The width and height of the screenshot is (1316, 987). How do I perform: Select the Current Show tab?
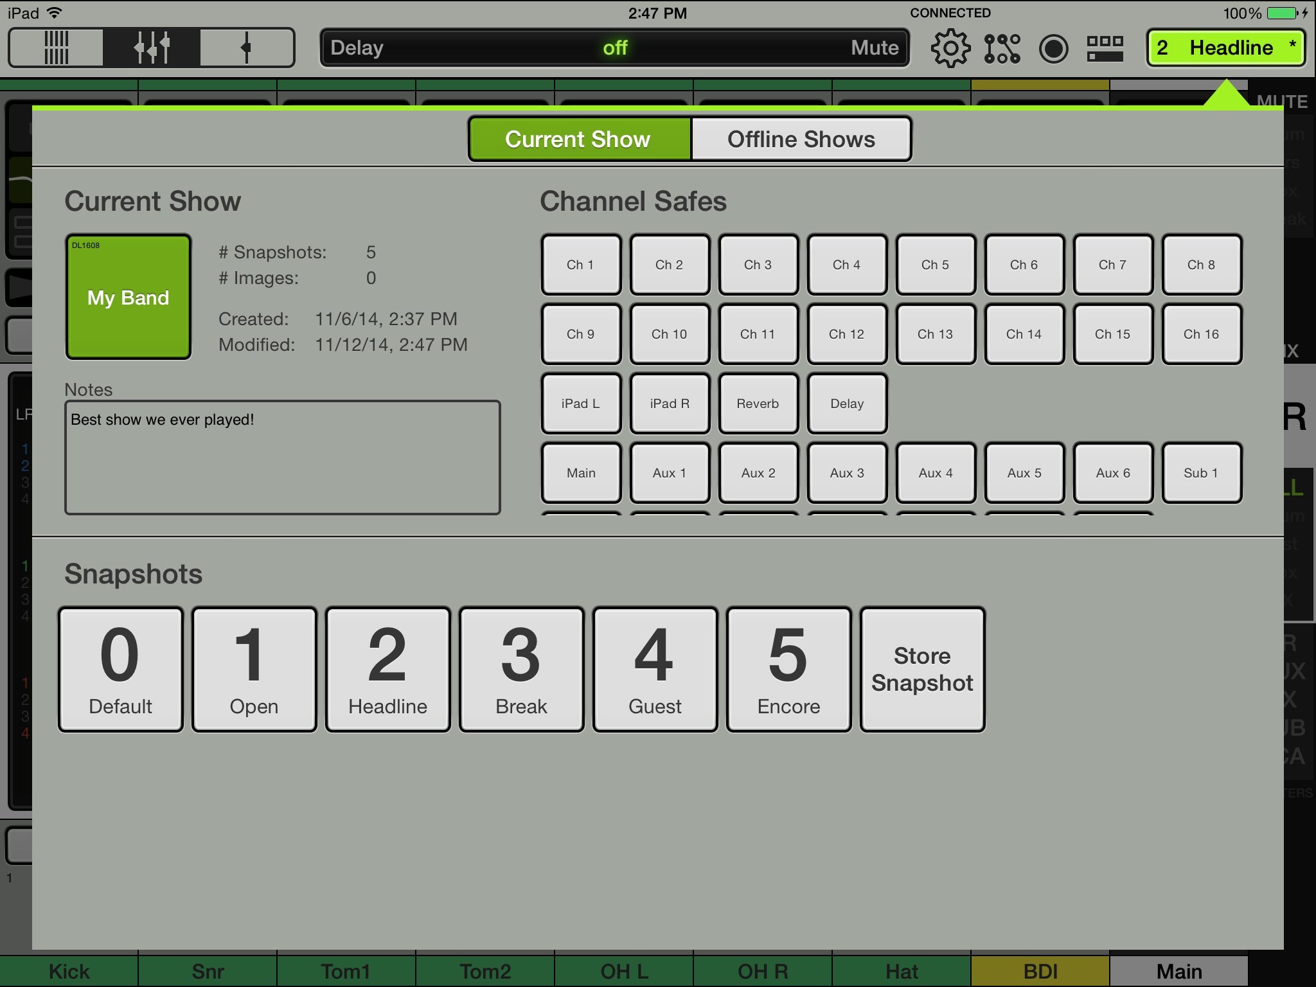point(578,139)
